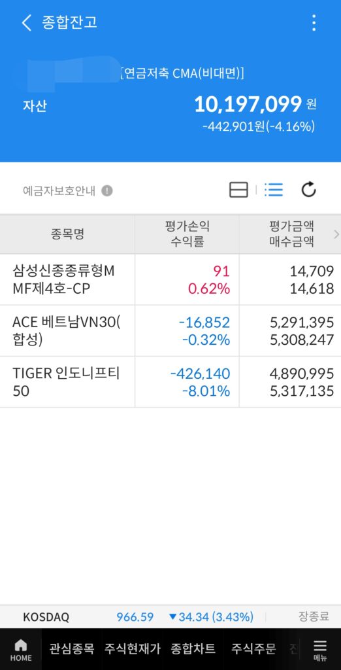The height and width of the screenshot is (670, 341).
Task: Tap the HOME icon in bottom bar
Action: tap(21, 650)
